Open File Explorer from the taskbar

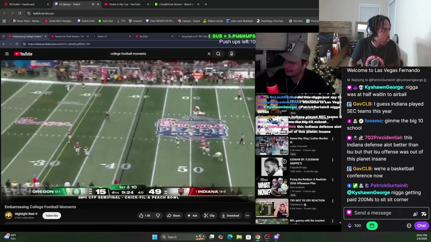coord(239,237)
